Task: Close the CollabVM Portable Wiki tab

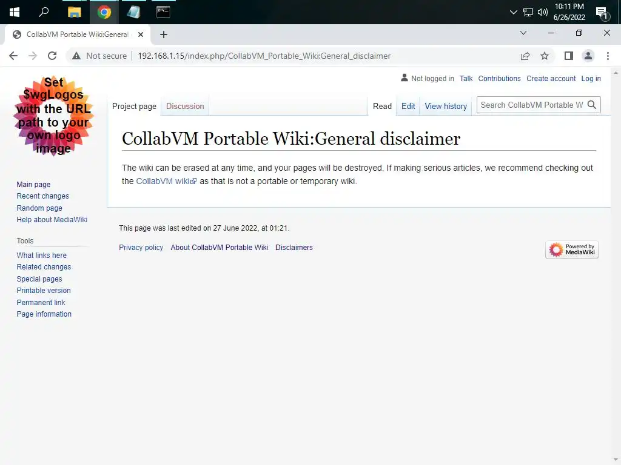Action: pos(141,35)
